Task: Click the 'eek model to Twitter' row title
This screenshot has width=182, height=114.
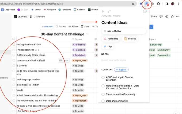Action: coord(28,85)
